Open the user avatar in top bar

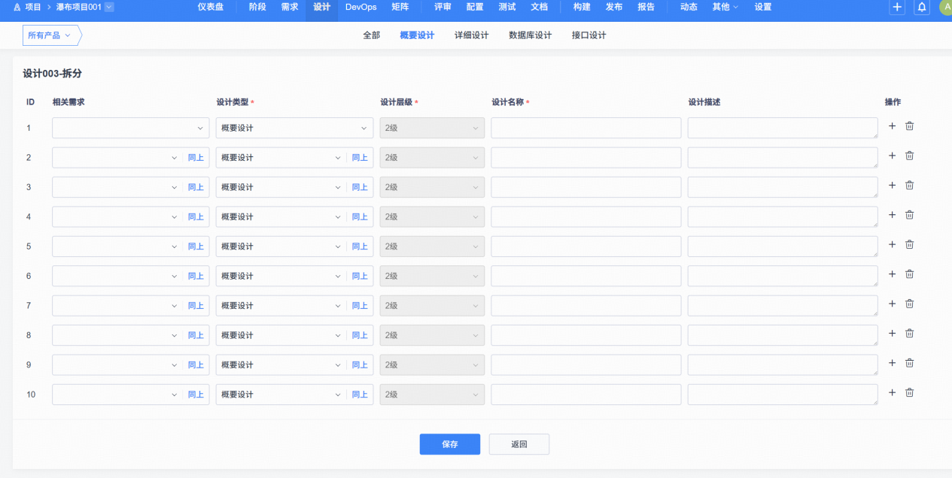946,8
